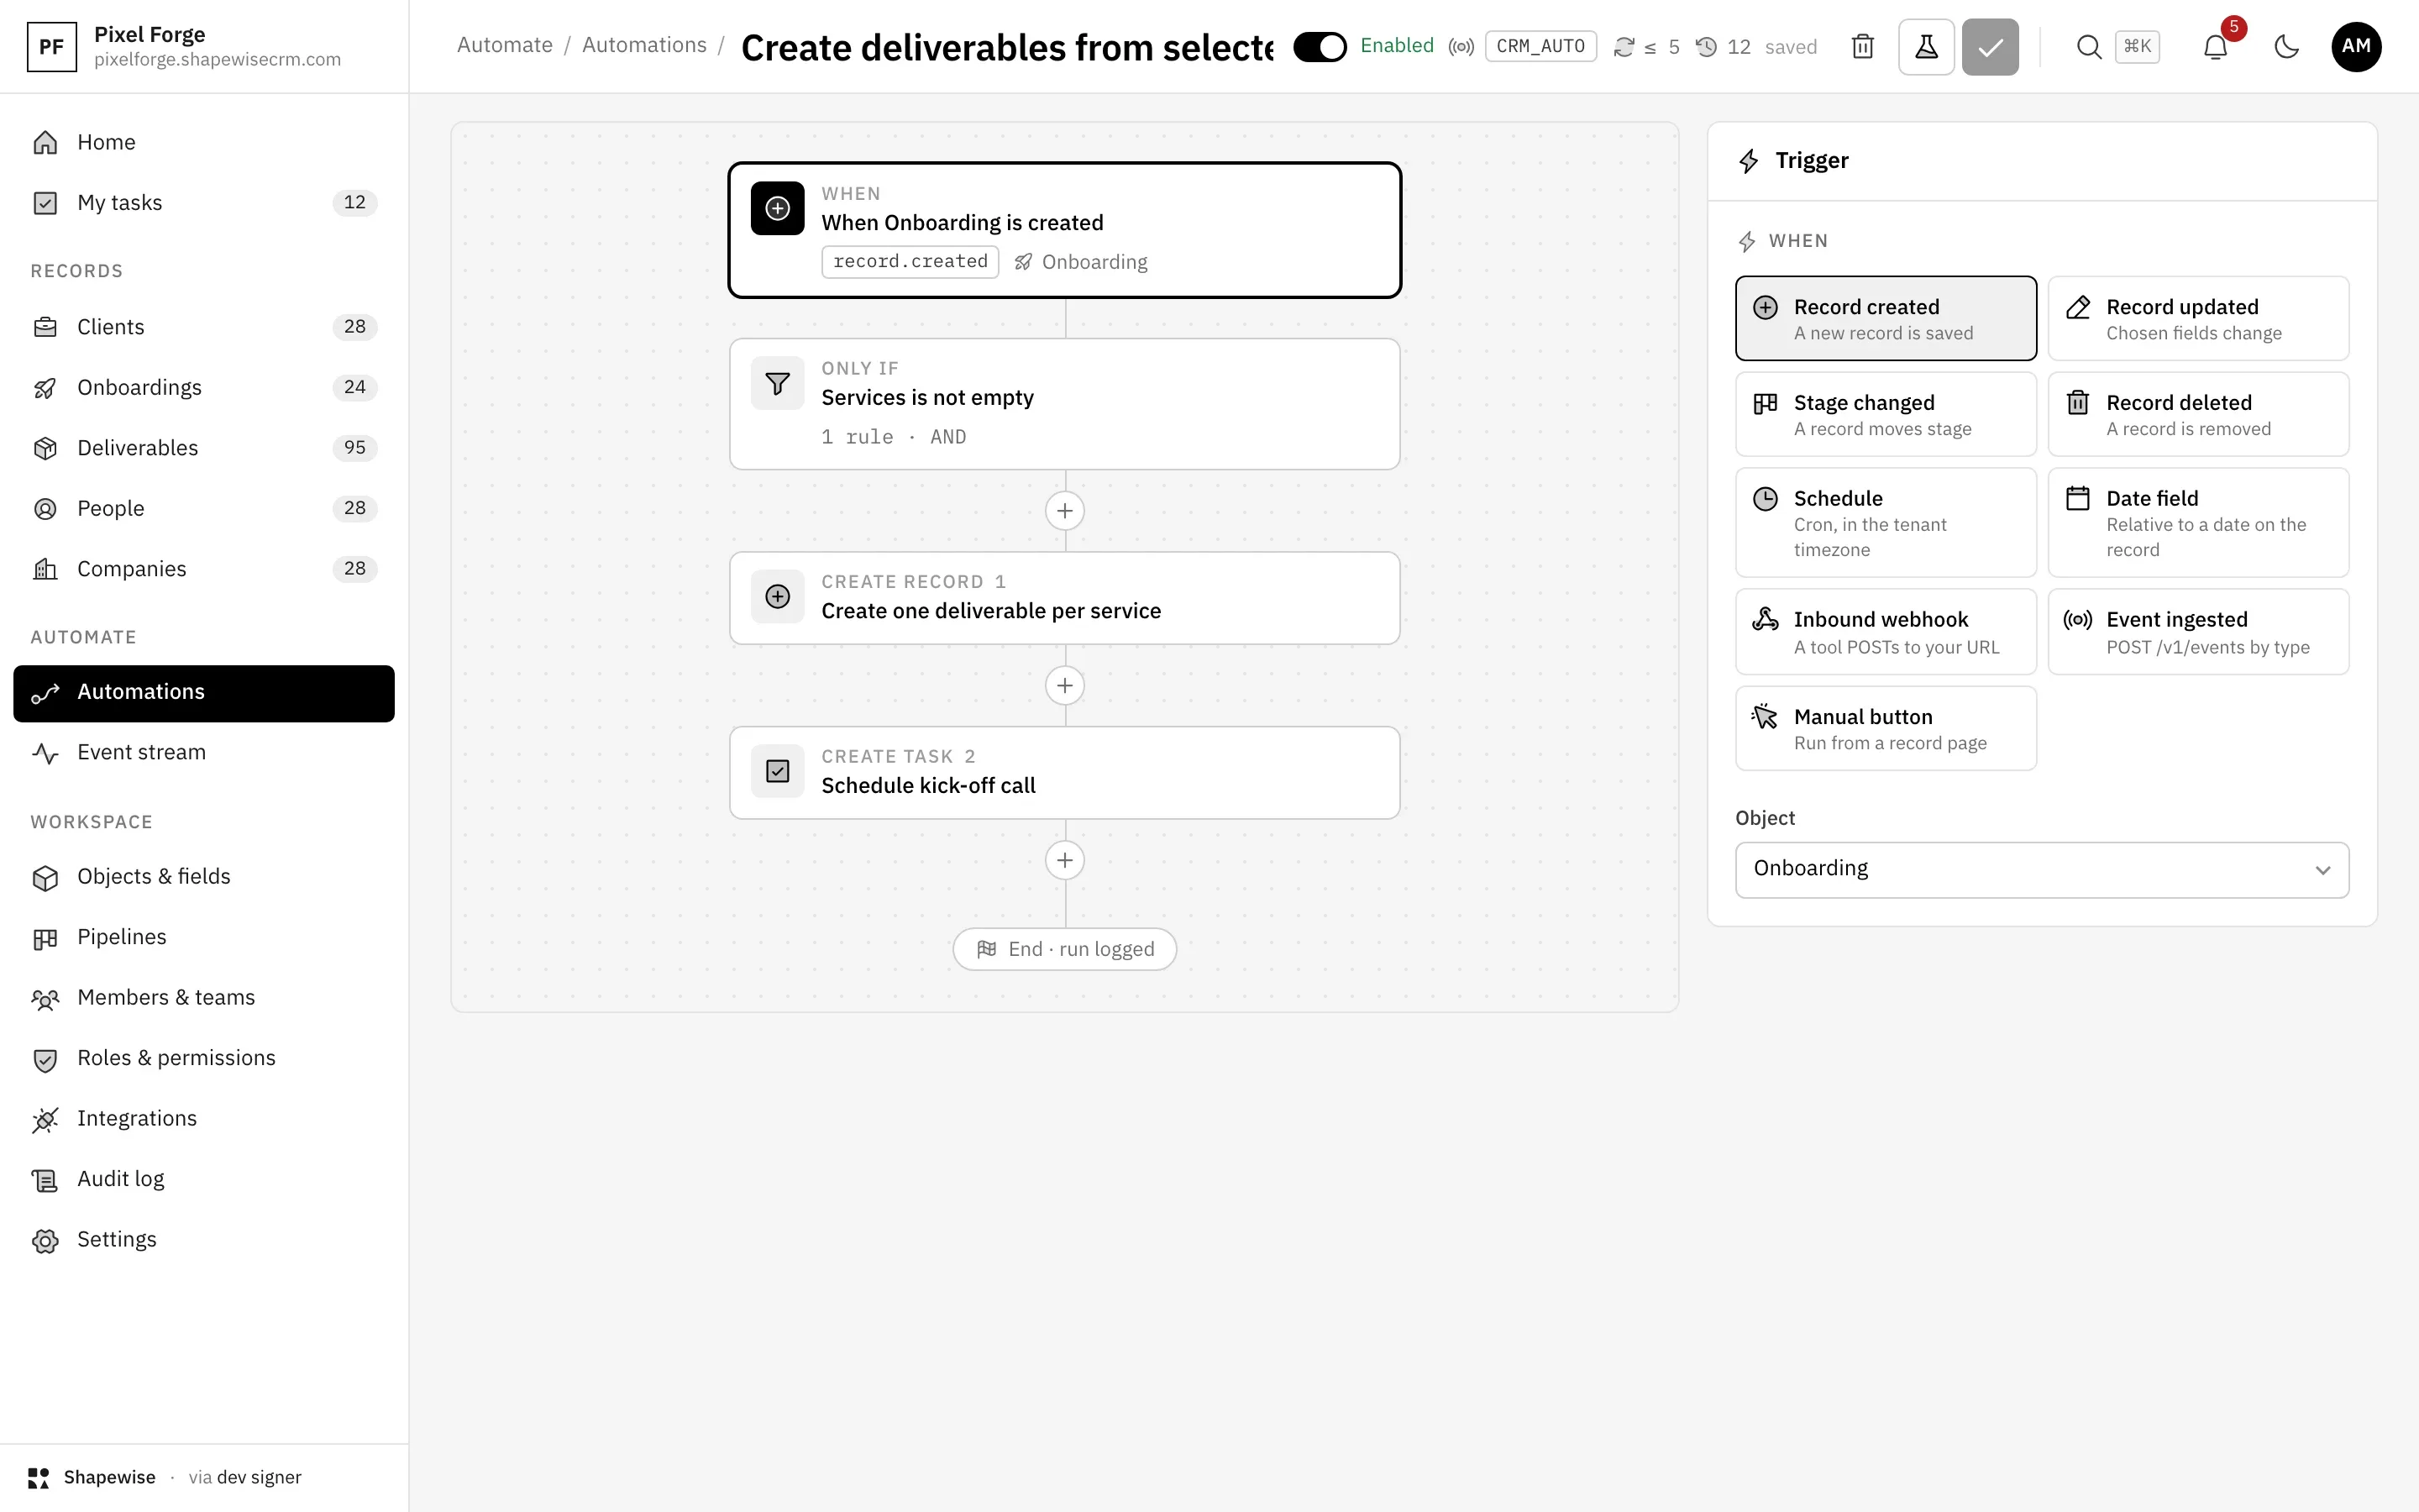Open Deliverables records
Image resolution: width=2419 pixels, height=1512 pixels.
coord(204,448)
